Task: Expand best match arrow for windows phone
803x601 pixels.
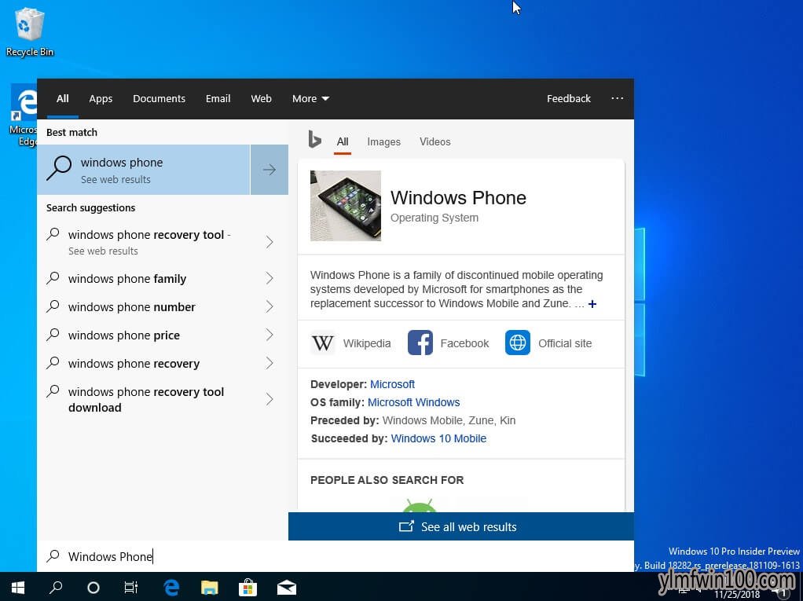Action: pos(269,170)
